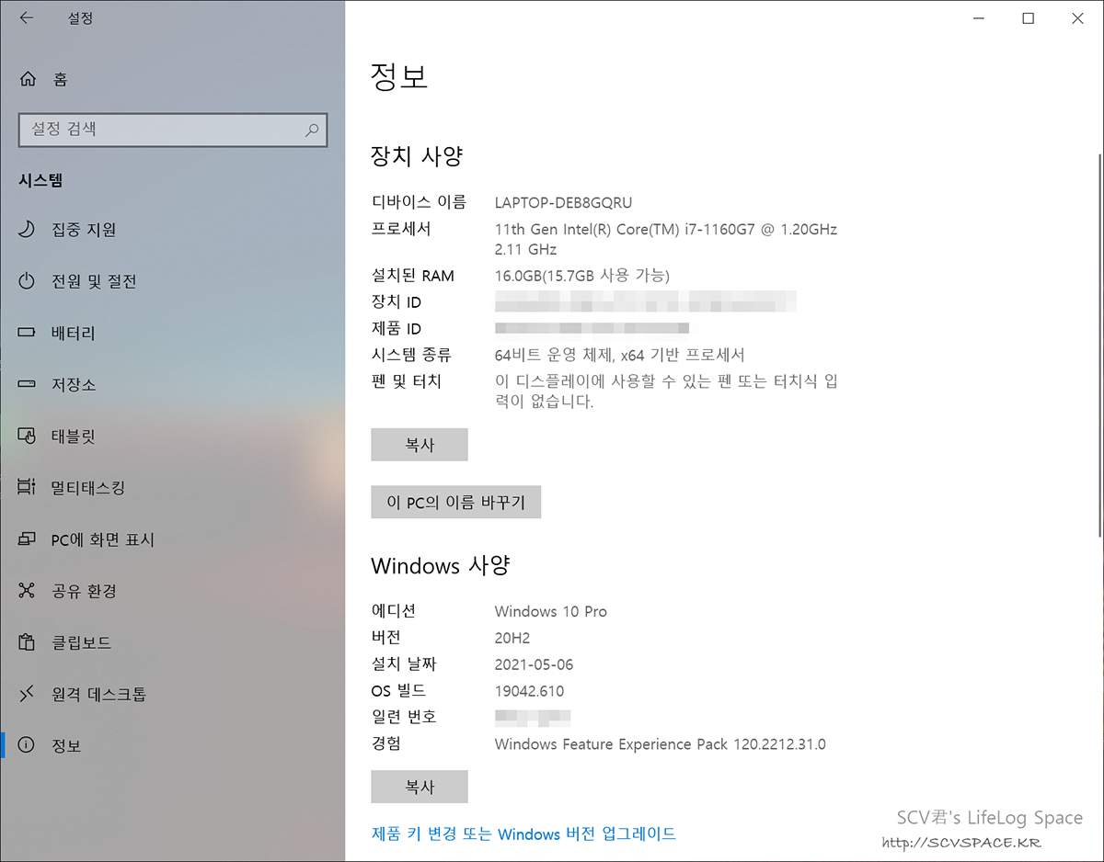1104x862 pixels.
Task: Click device name LAPTOP-DEB8GQRU
Action: [x=563, y=203]
